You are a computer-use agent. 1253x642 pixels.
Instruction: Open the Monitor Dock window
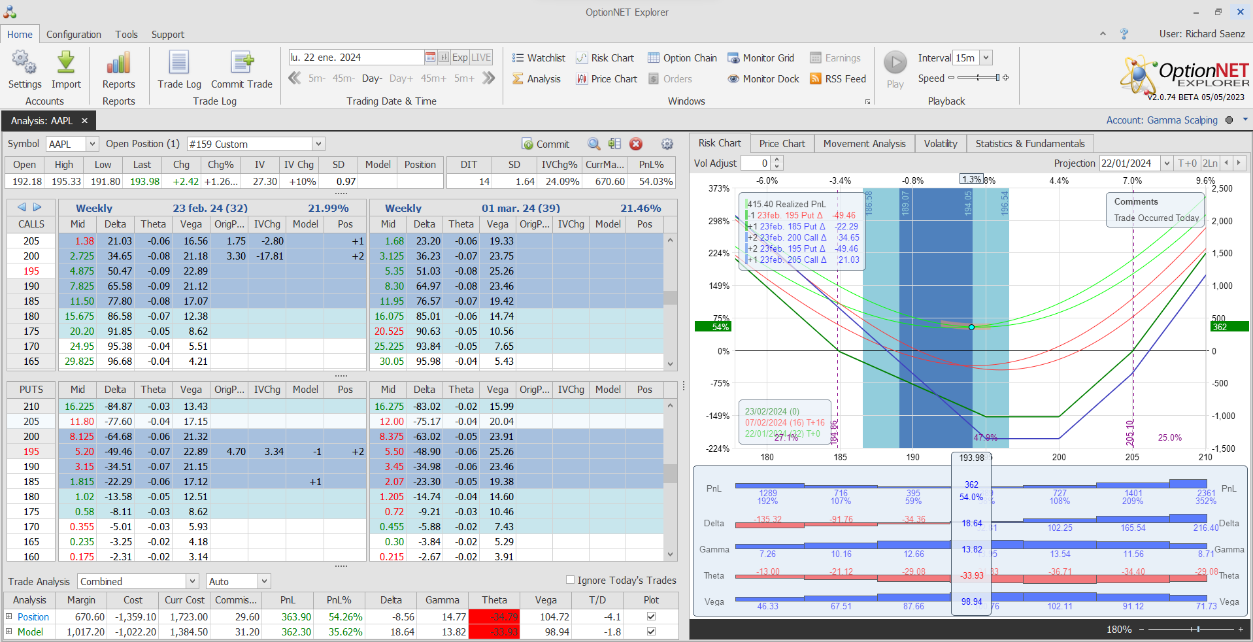click(763, 79)
